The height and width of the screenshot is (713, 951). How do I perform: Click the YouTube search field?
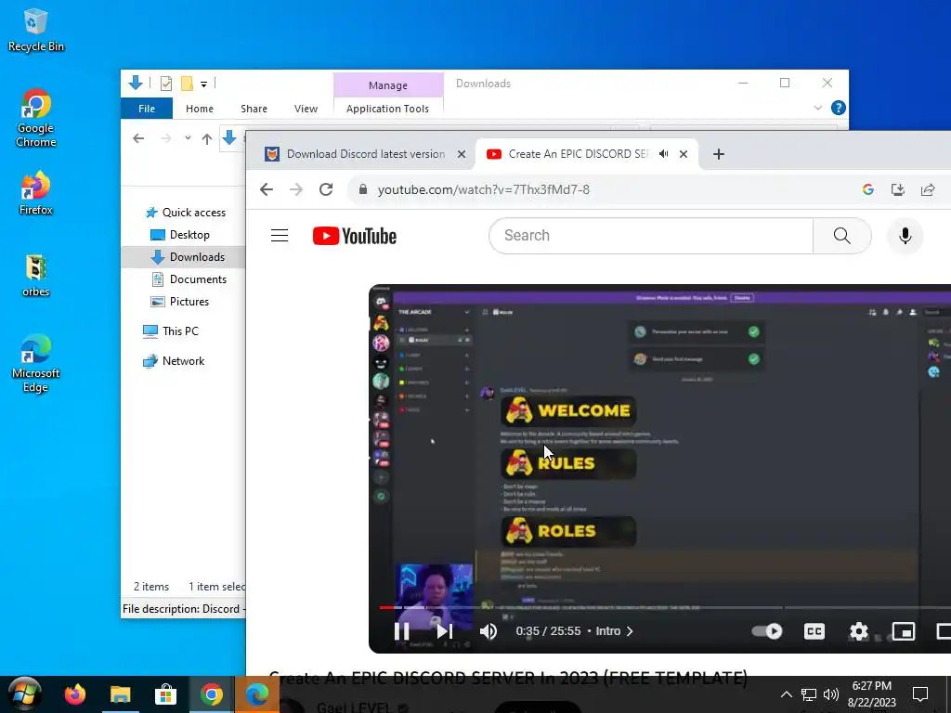click(x=651, y=235)
